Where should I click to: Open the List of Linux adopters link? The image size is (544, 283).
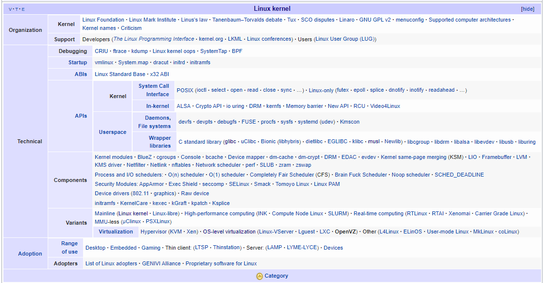coord(112,263)
